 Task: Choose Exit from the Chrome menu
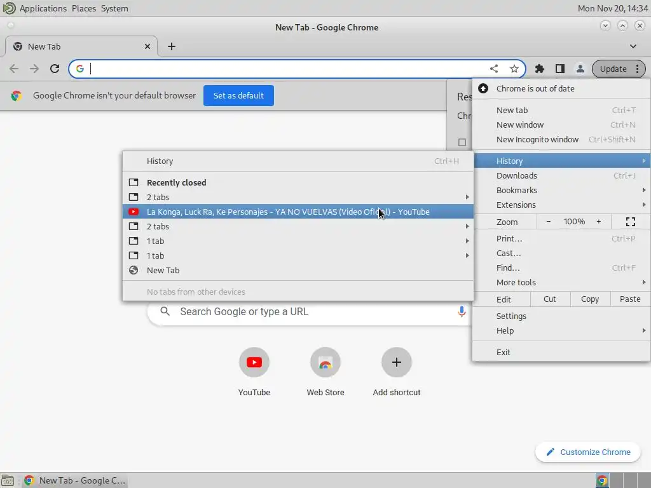561,352
